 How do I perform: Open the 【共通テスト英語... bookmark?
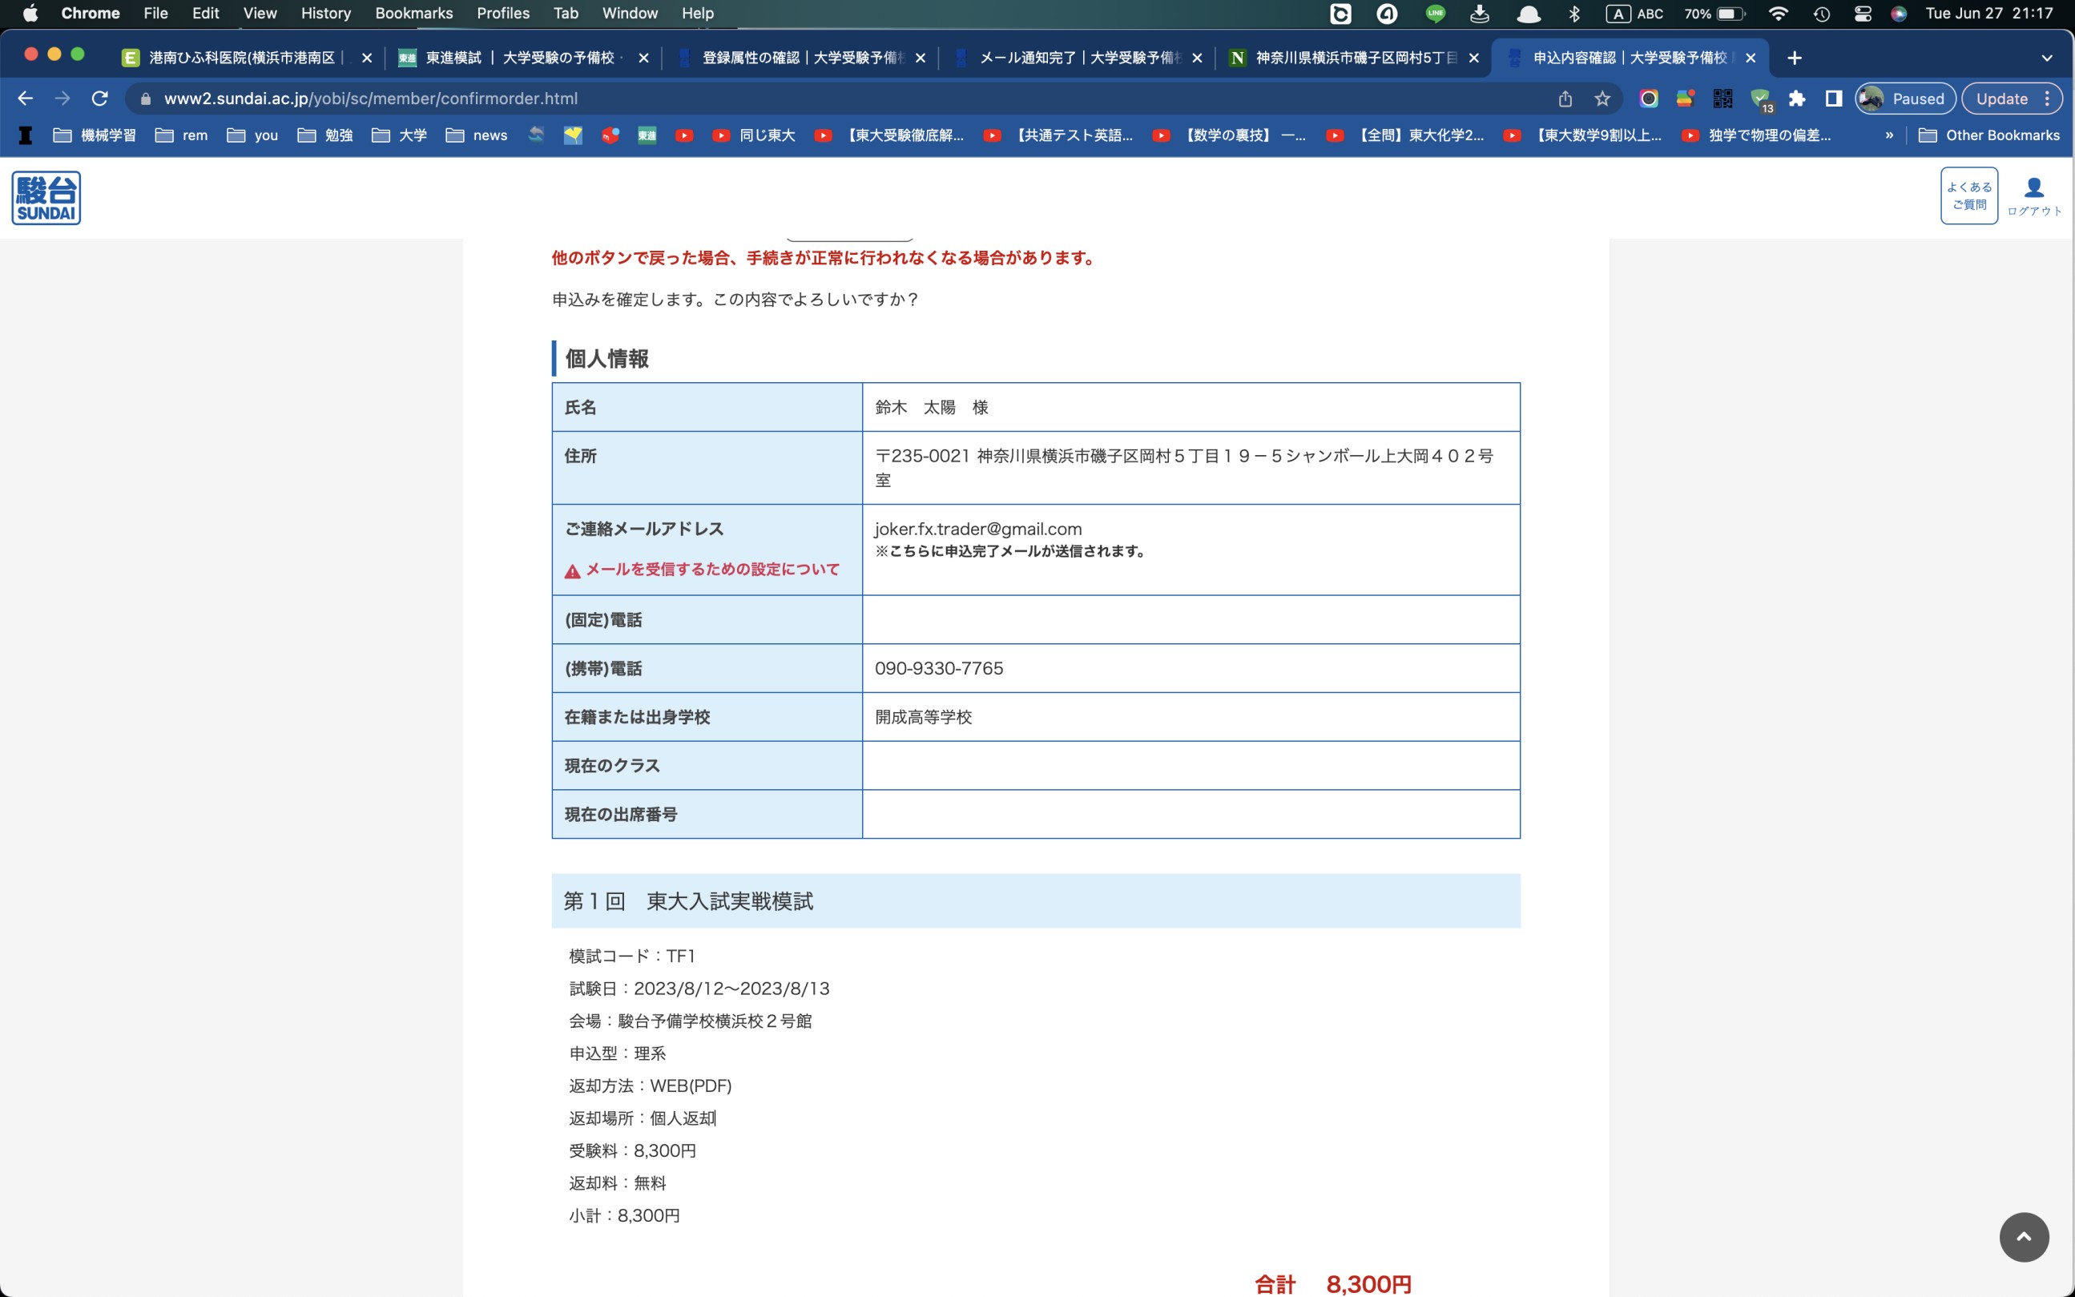[1058, 135]
